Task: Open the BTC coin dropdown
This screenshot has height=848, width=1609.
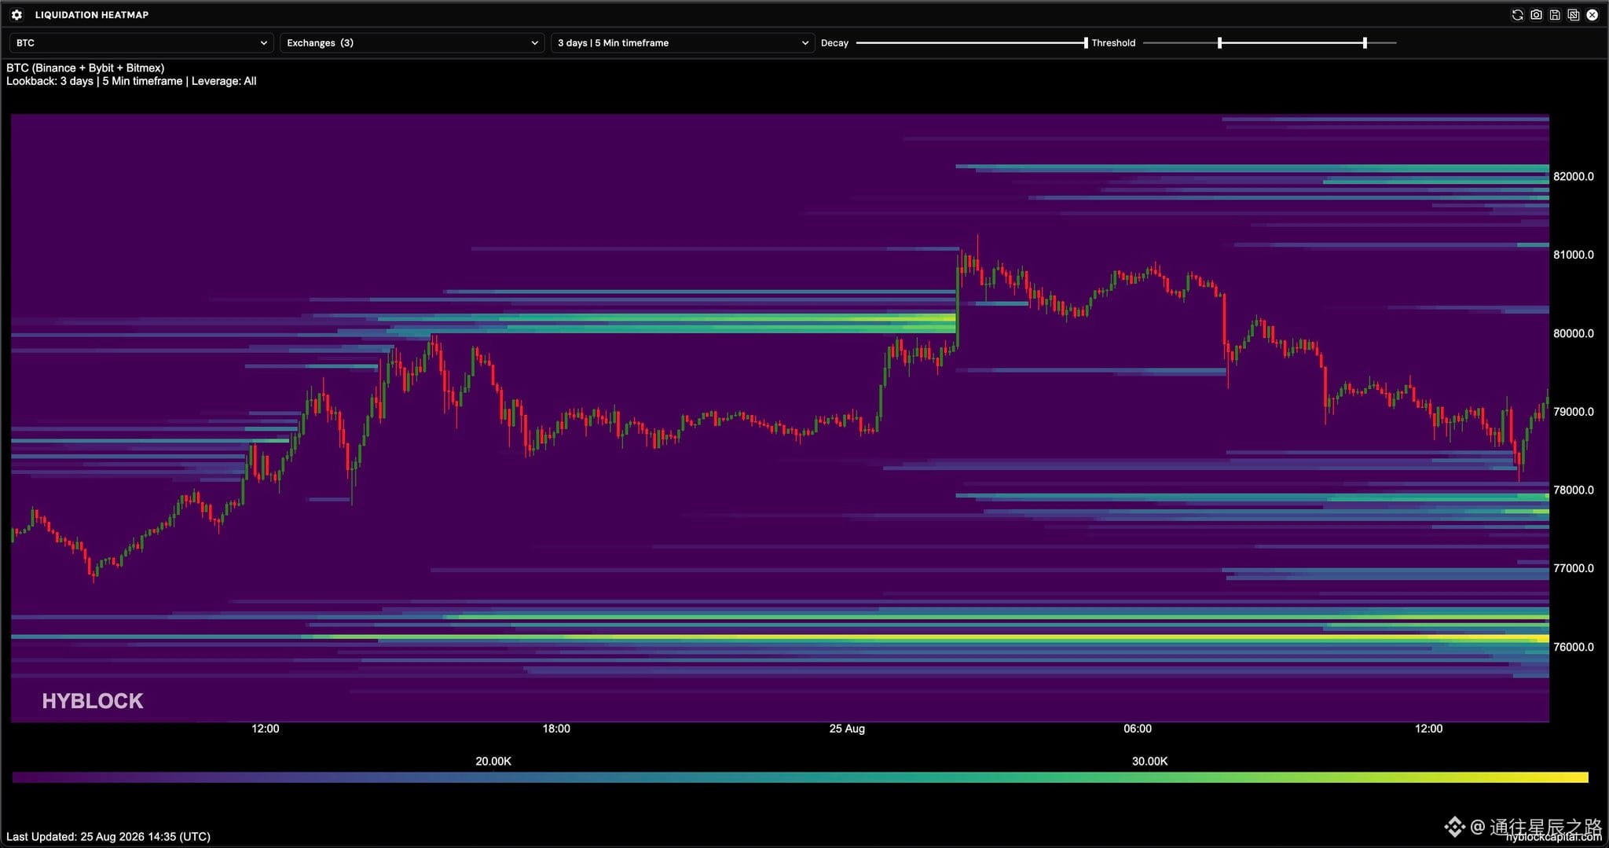Action: [141, 43]
